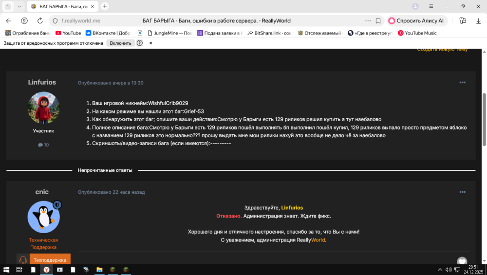Open the JungleMine bookmark
The width and height of the screenshot is (487, 275).
pyautogui.click(x=170, y=33)
